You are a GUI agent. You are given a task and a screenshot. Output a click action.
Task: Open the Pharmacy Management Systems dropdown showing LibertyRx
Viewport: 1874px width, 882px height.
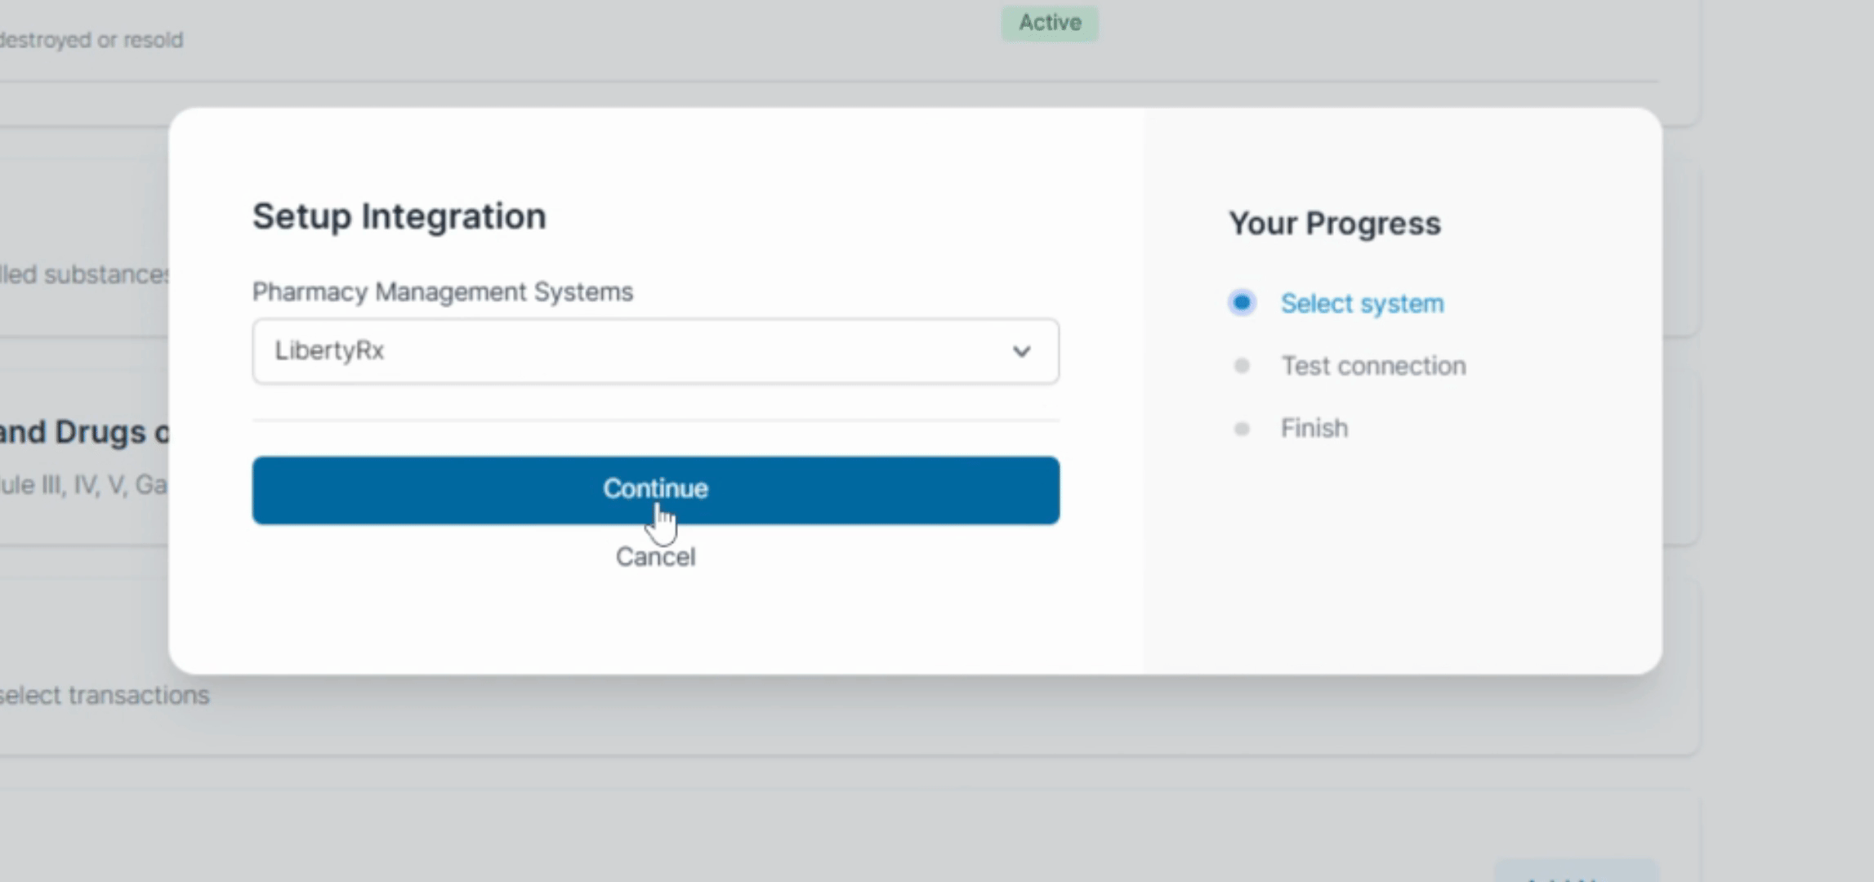click(x=655, y=351)
